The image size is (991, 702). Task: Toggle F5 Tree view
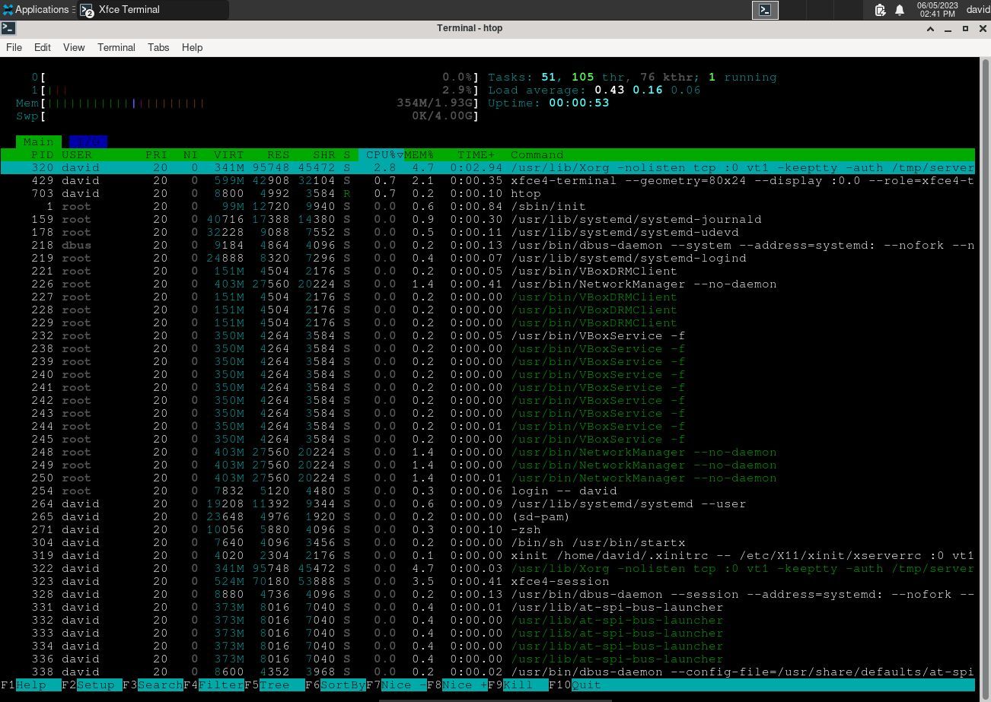click(x=274, y=685)
